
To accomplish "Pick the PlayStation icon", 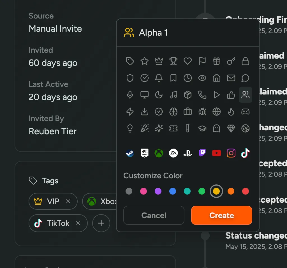I will [x=188, y=153].
